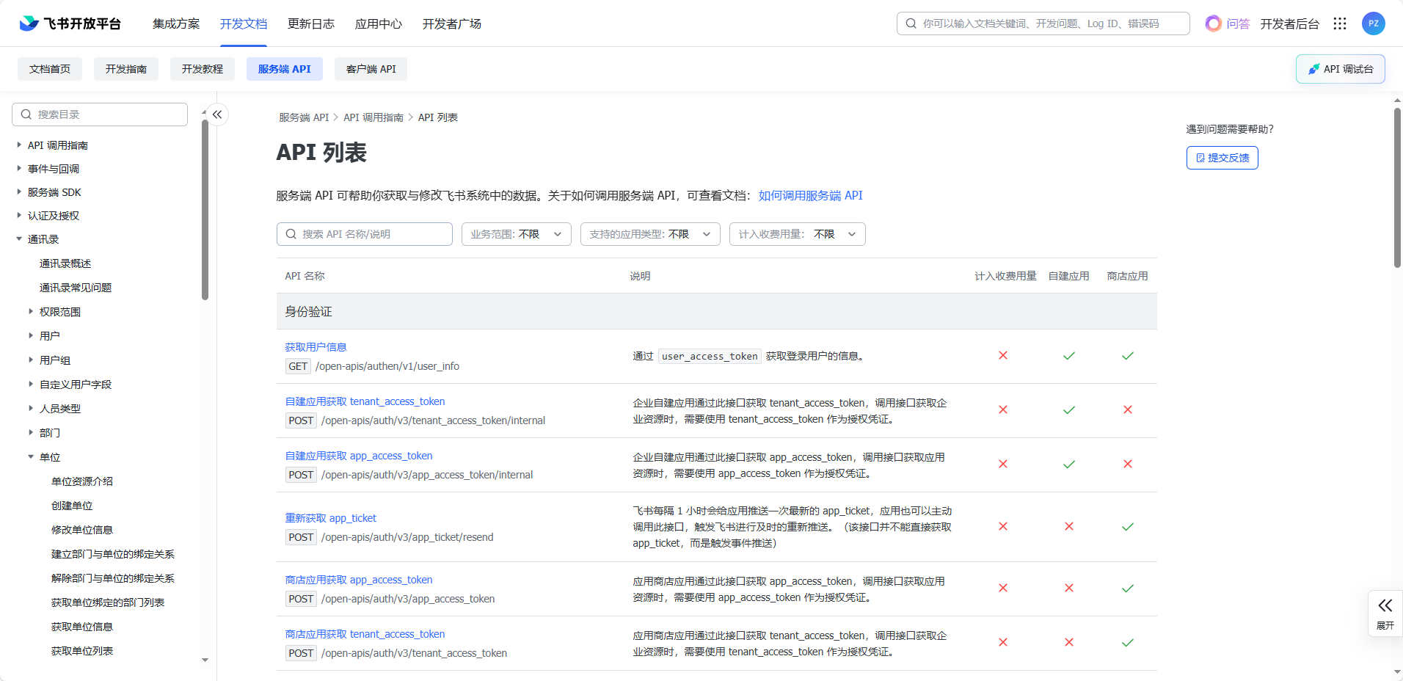1403x681 pixels.
Task: Open the 更新日志 top menu
Action: [x=310, y=23]
